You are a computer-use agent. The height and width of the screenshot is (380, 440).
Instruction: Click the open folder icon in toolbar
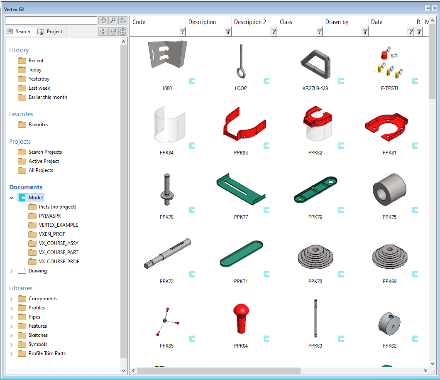tap(123, 20)
